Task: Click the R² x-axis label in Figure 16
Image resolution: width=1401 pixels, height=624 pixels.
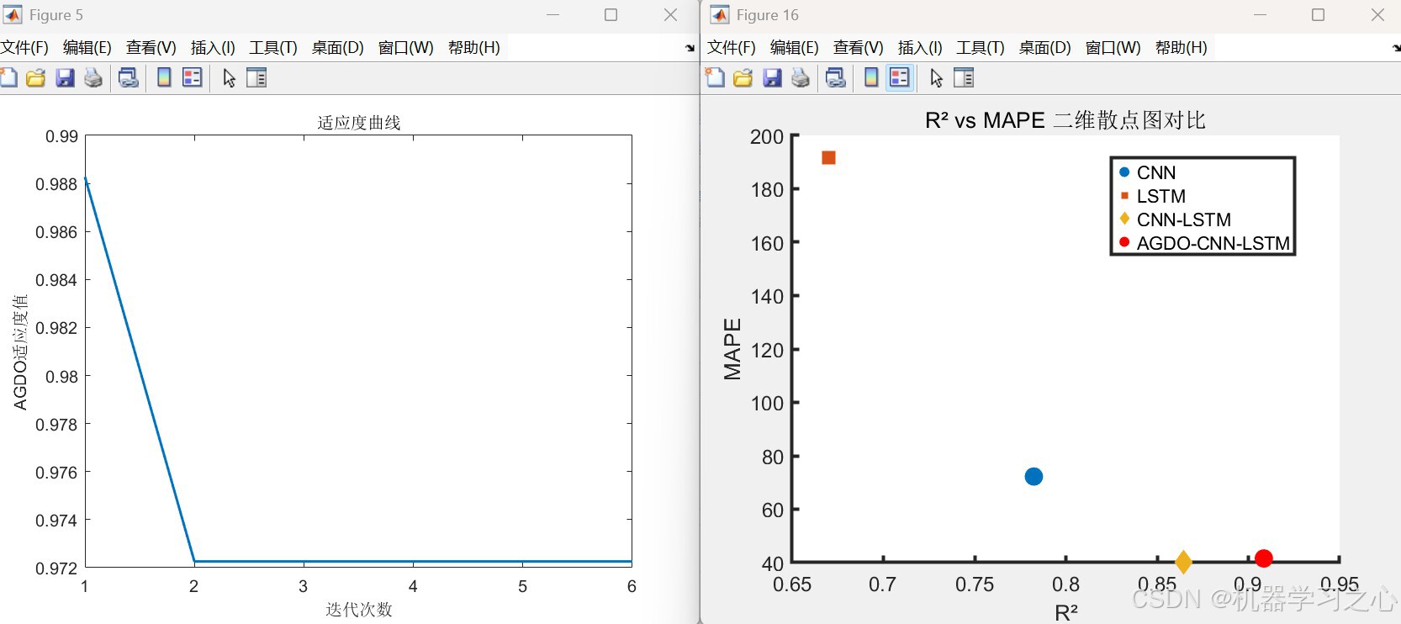Action: click(1066, 612)
